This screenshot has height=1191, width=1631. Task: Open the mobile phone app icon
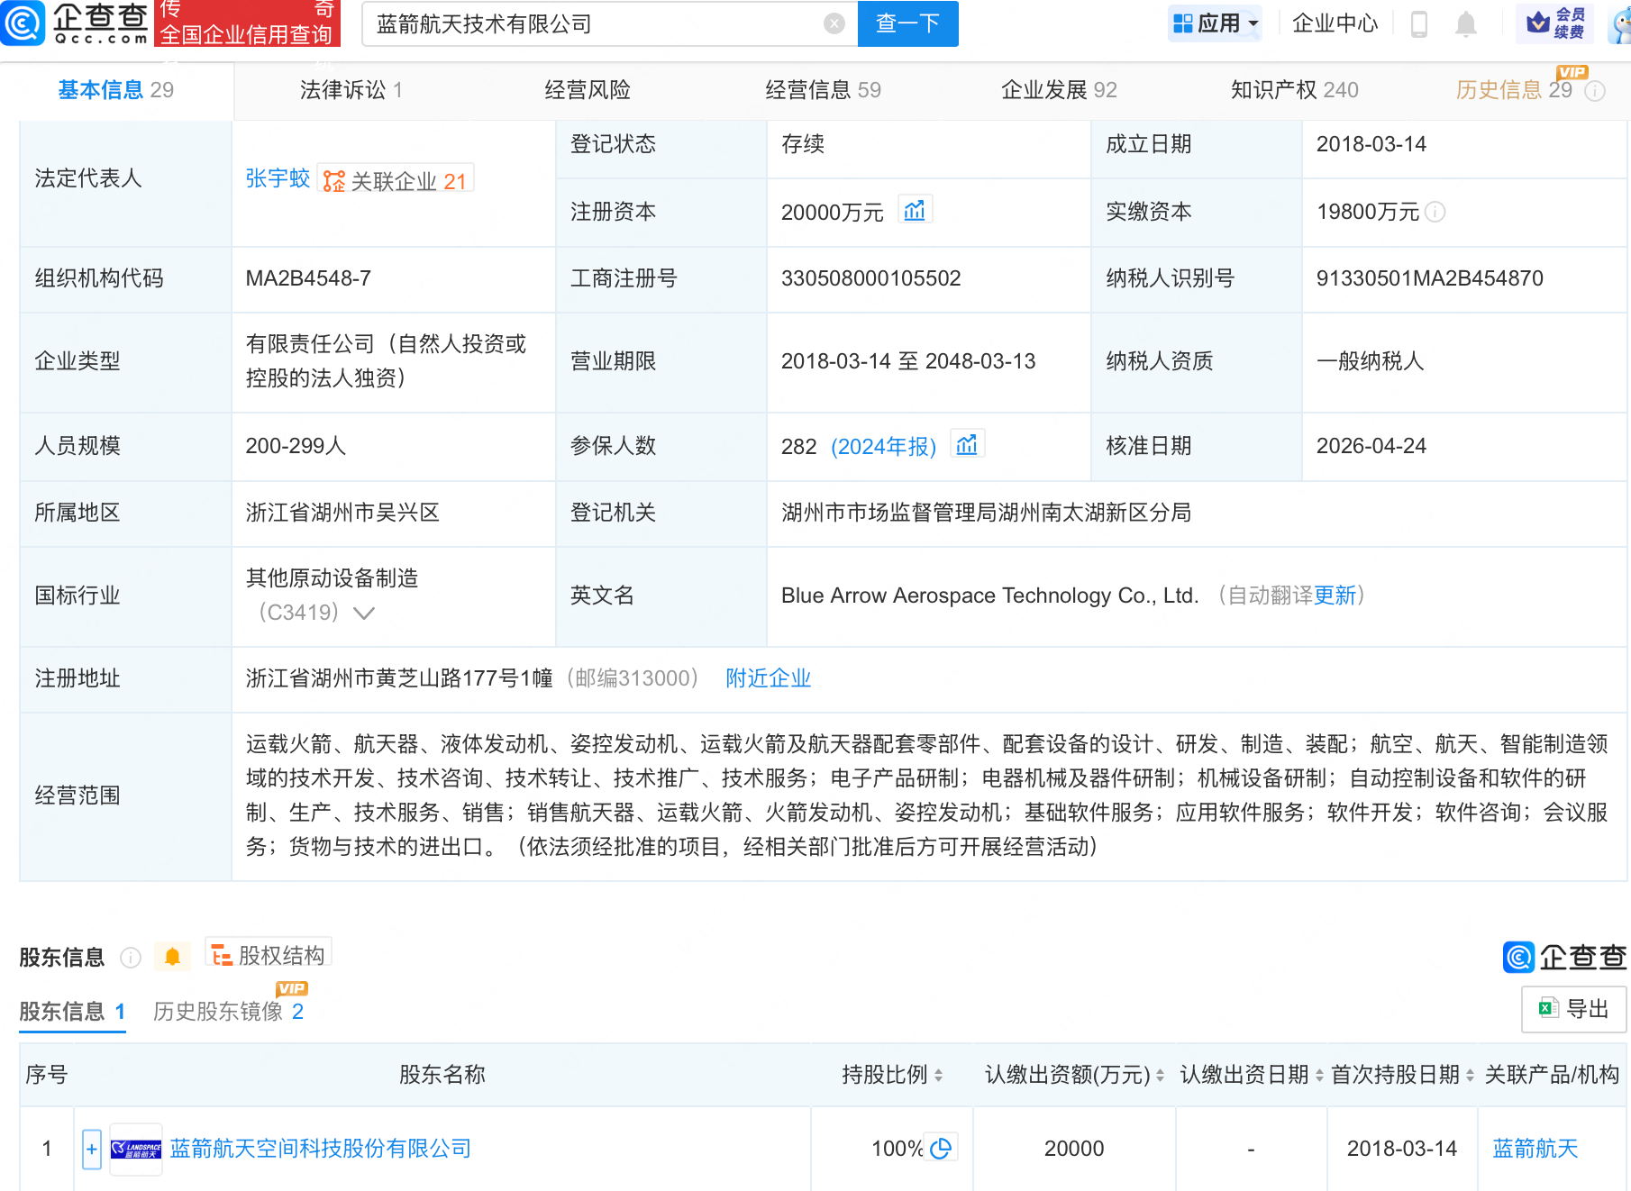coord(1418,24)
